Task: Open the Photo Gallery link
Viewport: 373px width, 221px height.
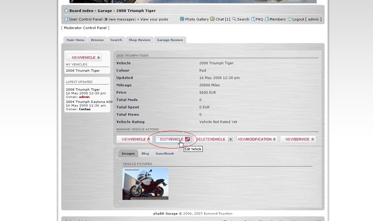Action: pyautogui.click(x=197, y=19)
